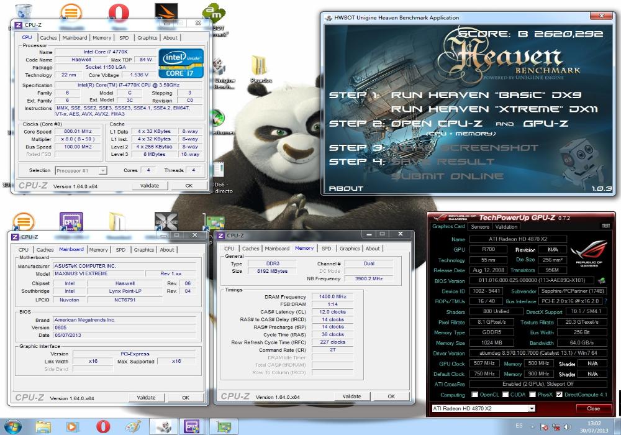Uncheck DirectCompute 4.1 in GPU-Z
Screen dimensions: 621x435
[559, 395]
